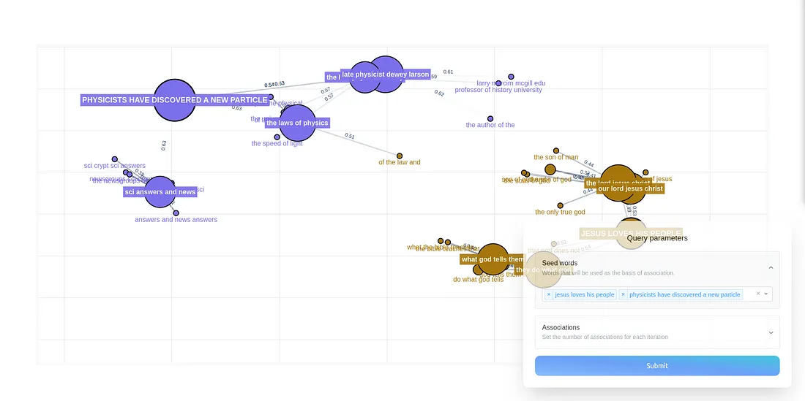Expand the Associations section

[771, 332]
